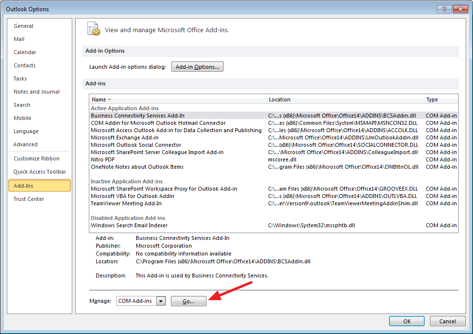Open the Mobile options page
473x334 pixels.
pyautogui.click(x=40, y=118)
